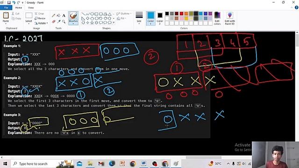Choose the Right triangle shape
The height and width of the screenshot is (168, 299).
point(83,18)
